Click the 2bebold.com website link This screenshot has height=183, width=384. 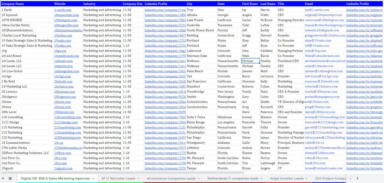click(63, 81)
